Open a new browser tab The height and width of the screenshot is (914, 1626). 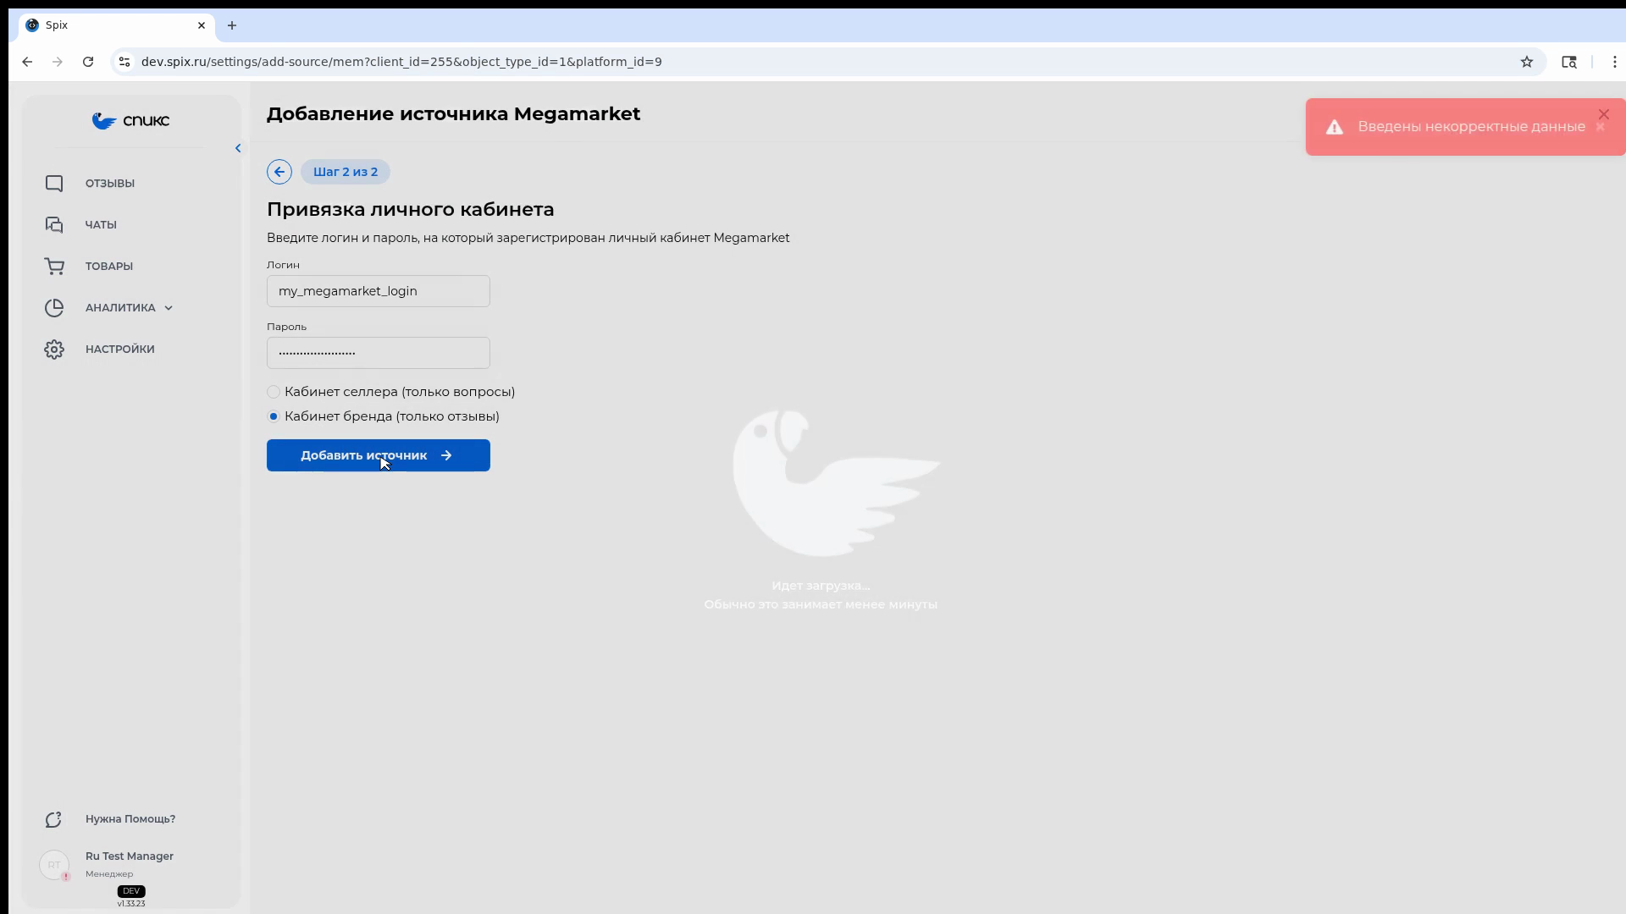pos(232,25)
